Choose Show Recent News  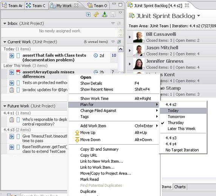click(114, 89)
